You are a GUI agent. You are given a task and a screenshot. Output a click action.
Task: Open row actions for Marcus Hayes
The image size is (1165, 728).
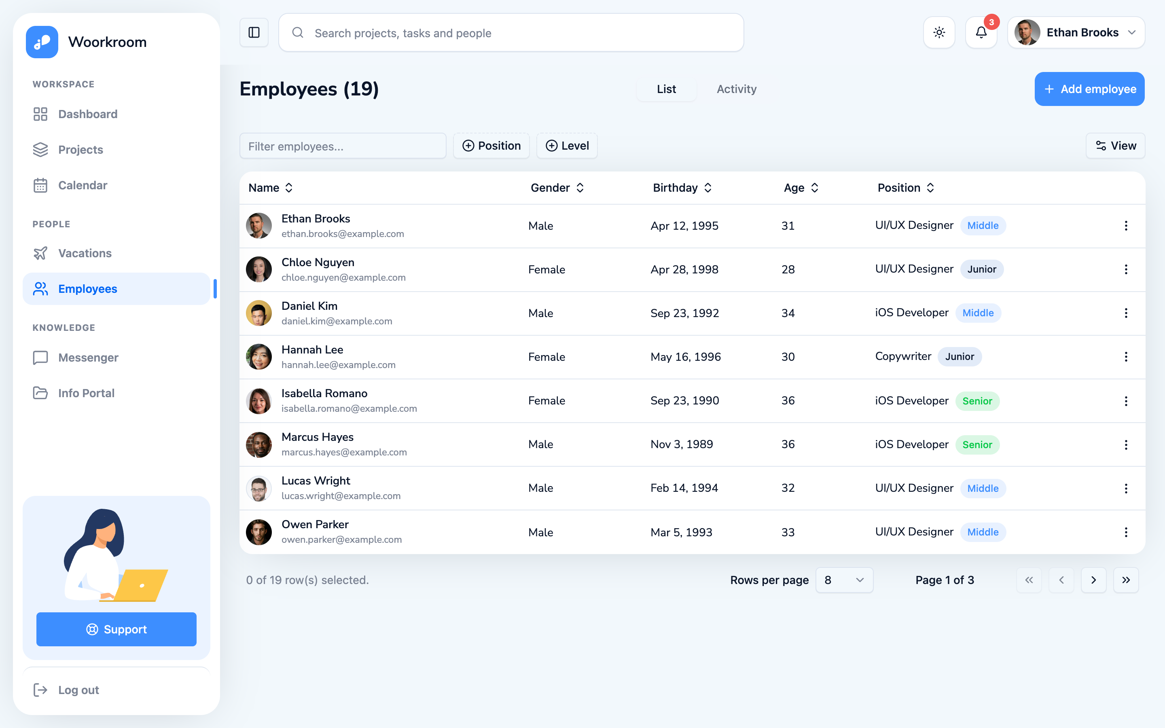[1125, 445]
